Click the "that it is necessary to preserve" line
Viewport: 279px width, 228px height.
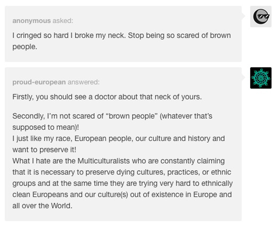pos(122,172)
